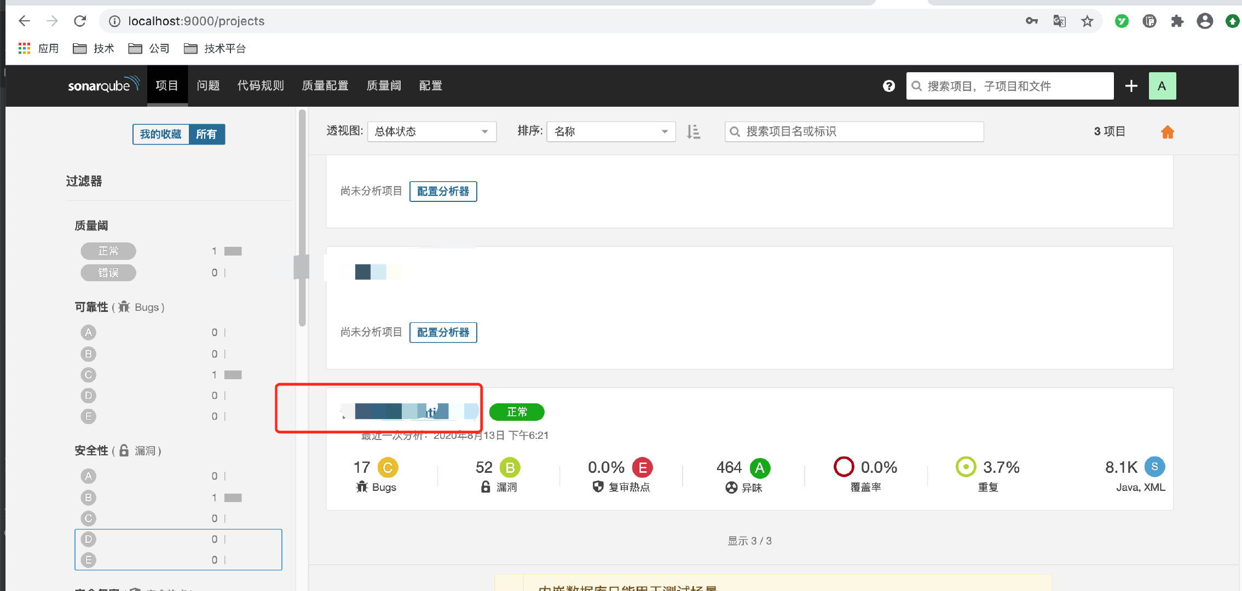Click the second 配置分析器 button
This screenshot has height=591, width=1242.
point(443,333)
